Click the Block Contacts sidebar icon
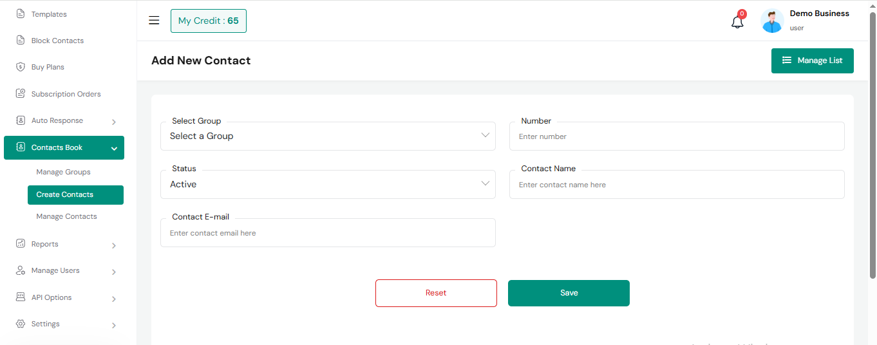The image size is (877, 345). 21,41
